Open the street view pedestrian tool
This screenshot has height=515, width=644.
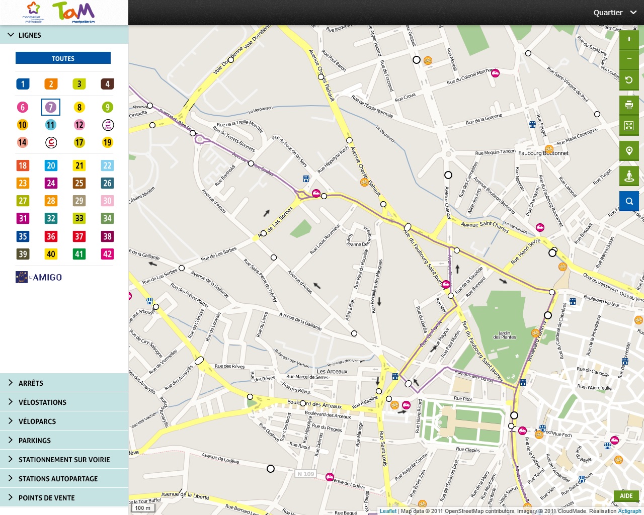pyautogui.click(x=629, y=176)
